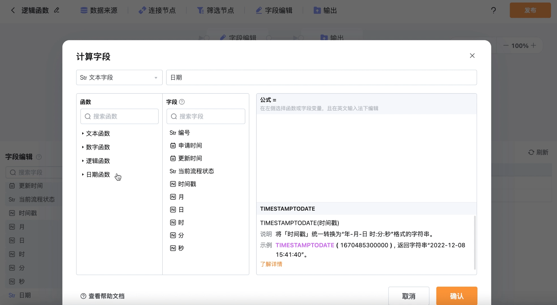Image resolution: width=557 pixels, height=305 pixels.
Task: Open the 筛选节点 toolbar item
Action: tap(215, 10)
